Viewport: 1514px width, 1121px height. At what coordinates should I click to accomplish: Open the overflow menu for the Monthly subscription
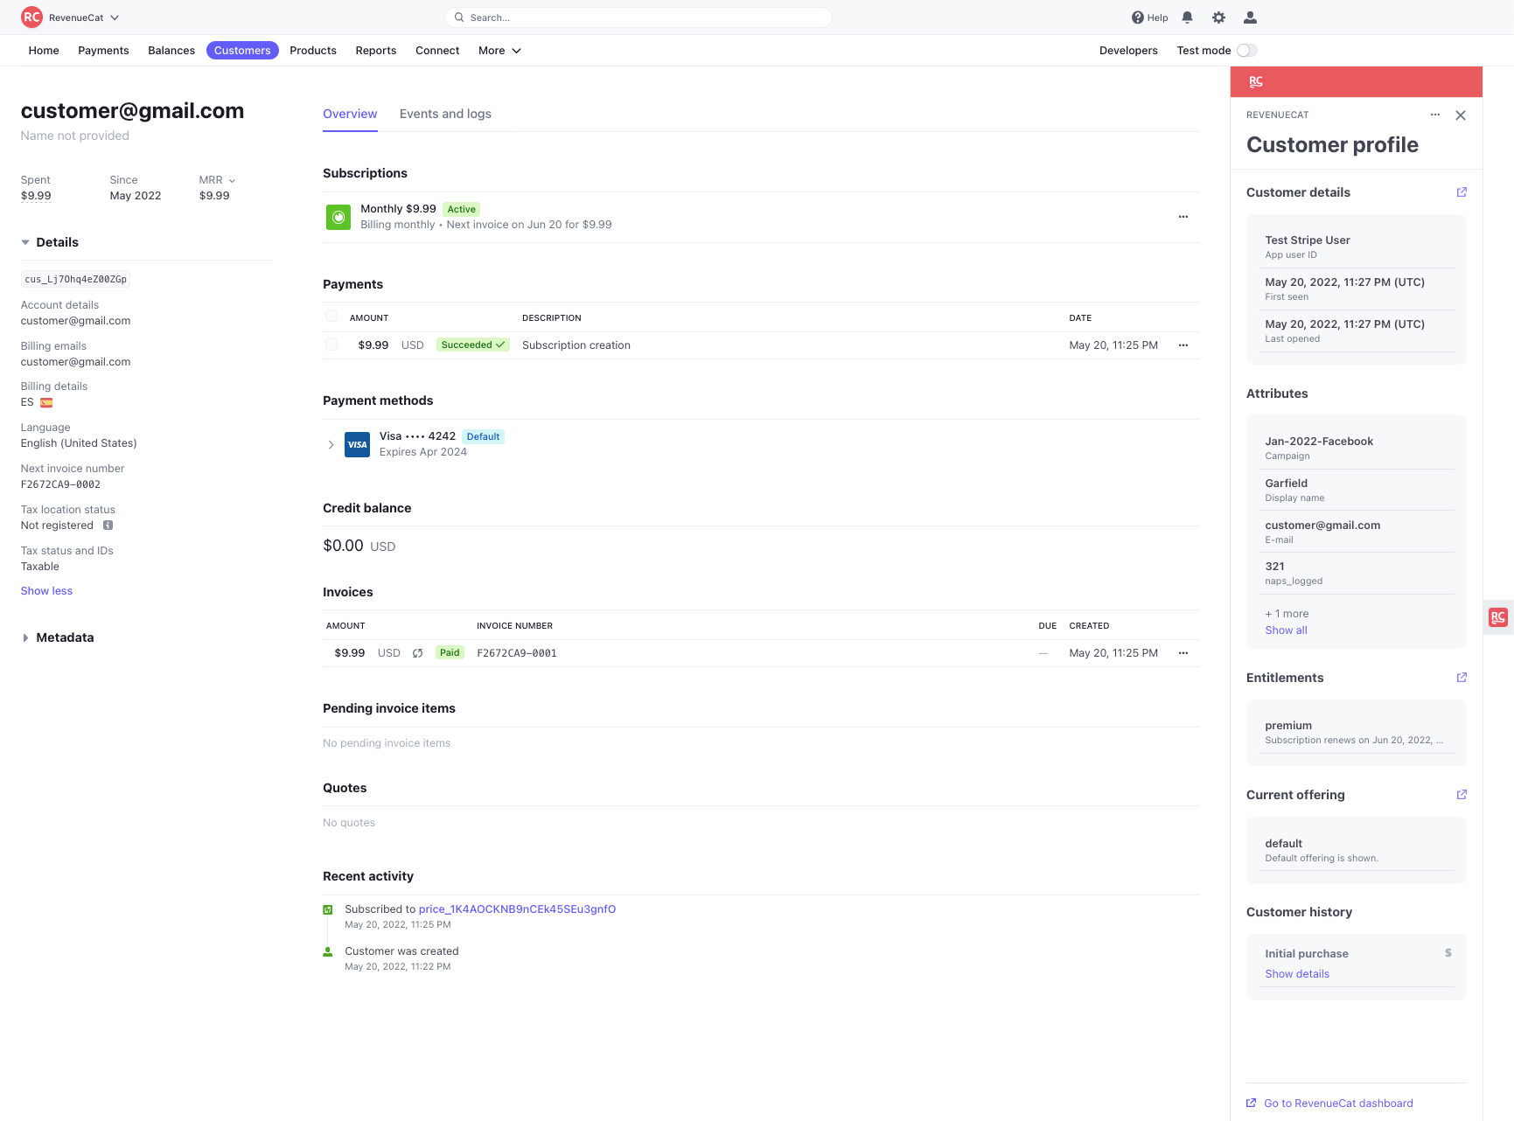coord(1183,217)
